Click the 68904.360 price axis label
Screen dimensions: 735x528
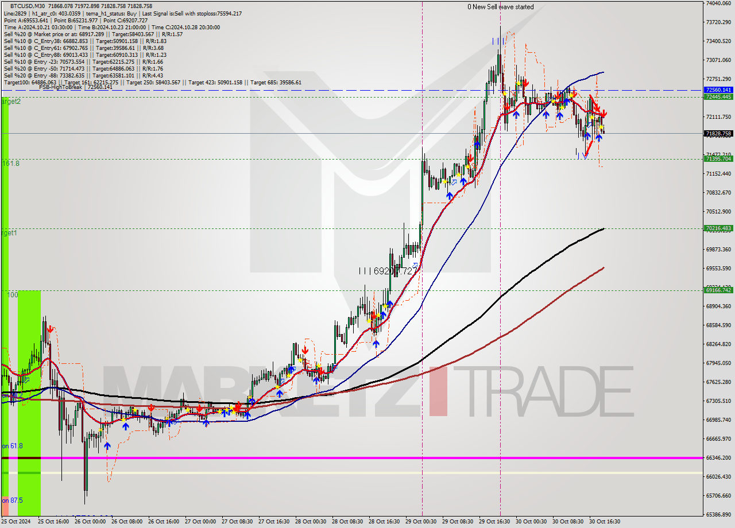719,306
